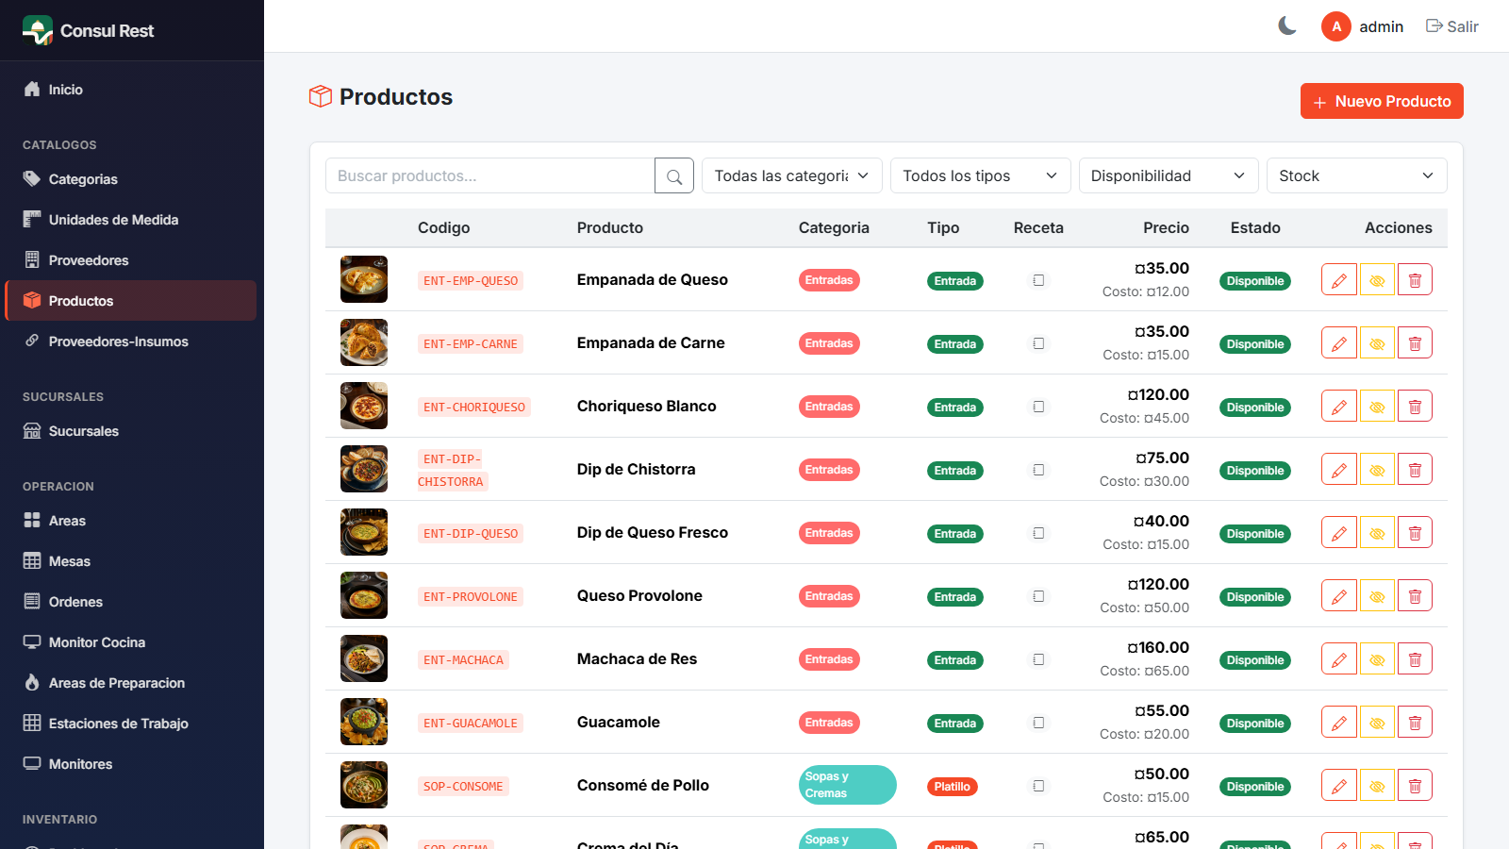Click the Precio column header
This screenshot has width=1509, height=849.
click(1166, 227)
